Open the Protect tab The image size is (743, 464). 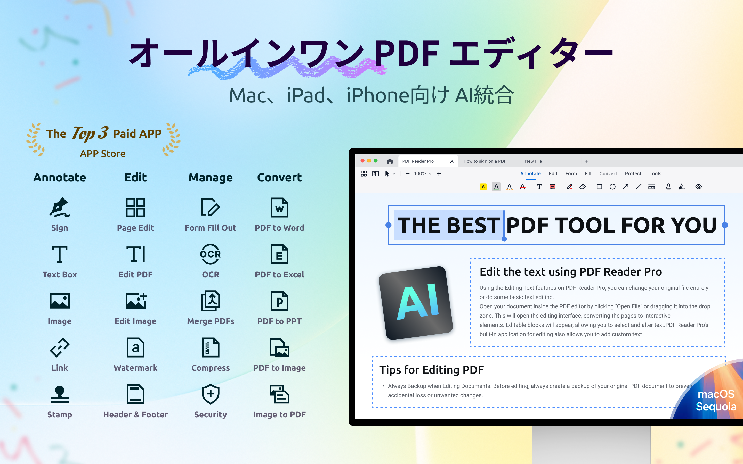(633, 174)
